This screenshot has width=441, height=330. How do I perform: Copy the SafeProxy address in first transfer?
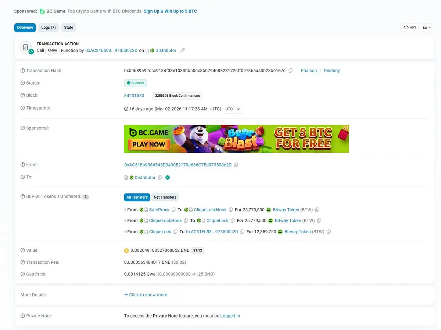pyautogui.click(x=173, y=210)
